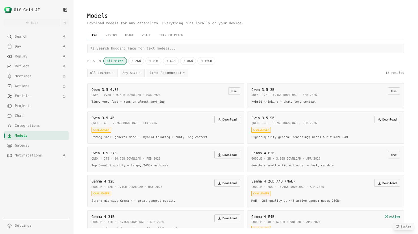Screen dimensions: 418x234
Task: Open the Sort: Recommended dropdown
Action: click(x=167, y=73)
